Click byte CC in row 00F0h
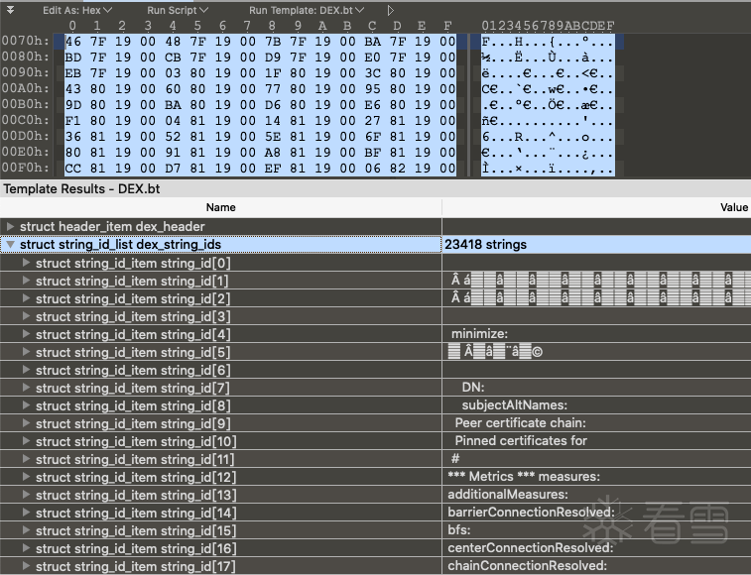The image size is (751, 575). (72, 169)
